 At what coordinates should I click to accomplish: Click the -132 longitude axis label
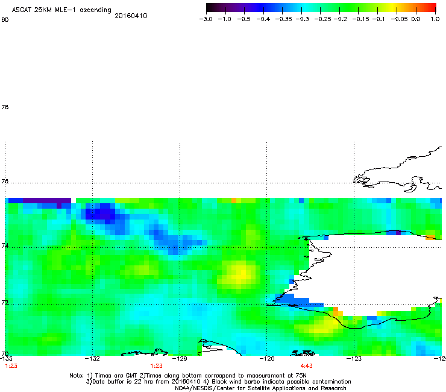[x=92, y=358]
